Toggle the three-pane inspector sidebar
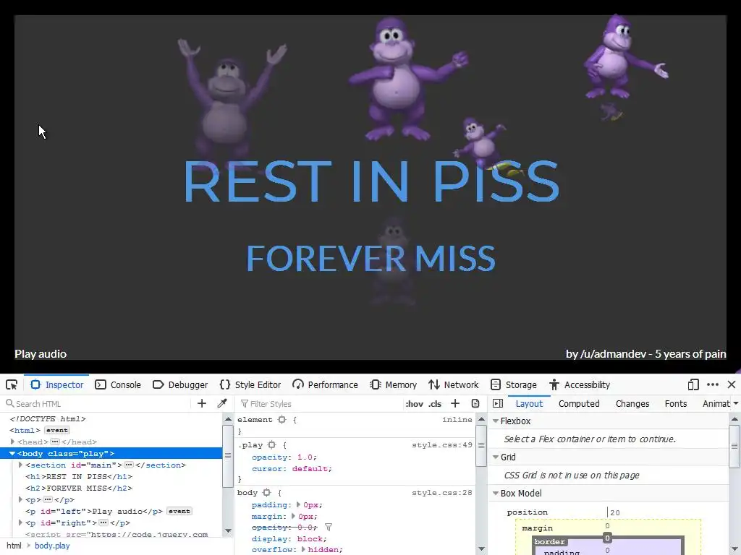741x555 pixels. (x=498, y=403)
